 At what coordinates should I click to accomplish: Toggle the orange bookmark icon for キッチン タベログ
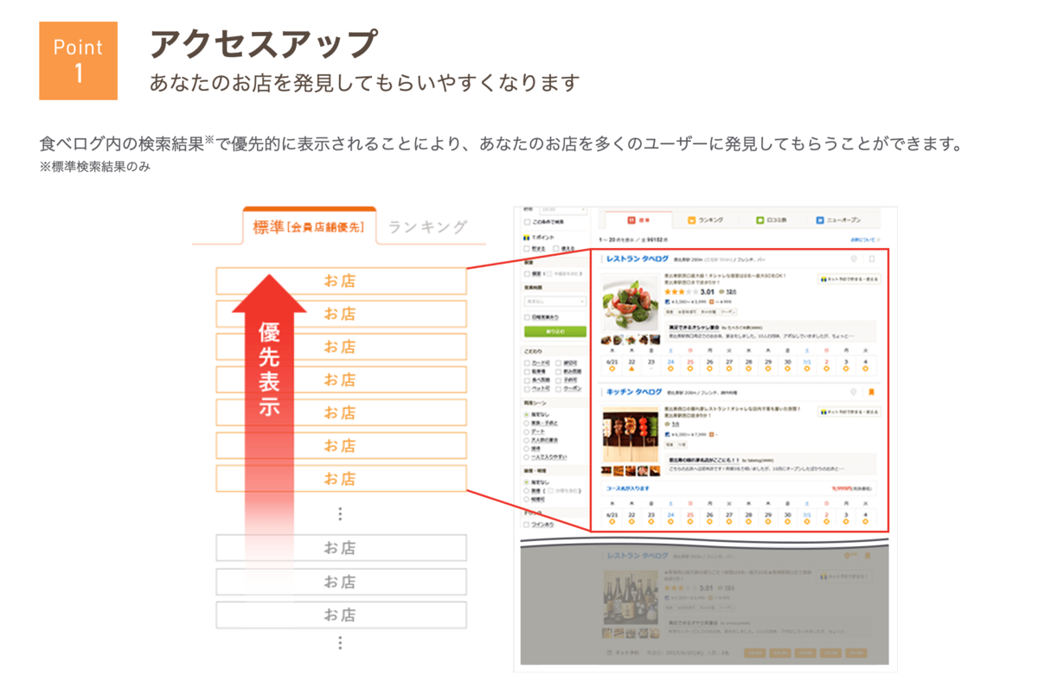tap(872, 392)
